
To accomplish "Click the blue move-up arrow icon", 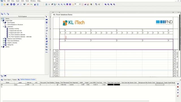I will [x=178, y=90].
